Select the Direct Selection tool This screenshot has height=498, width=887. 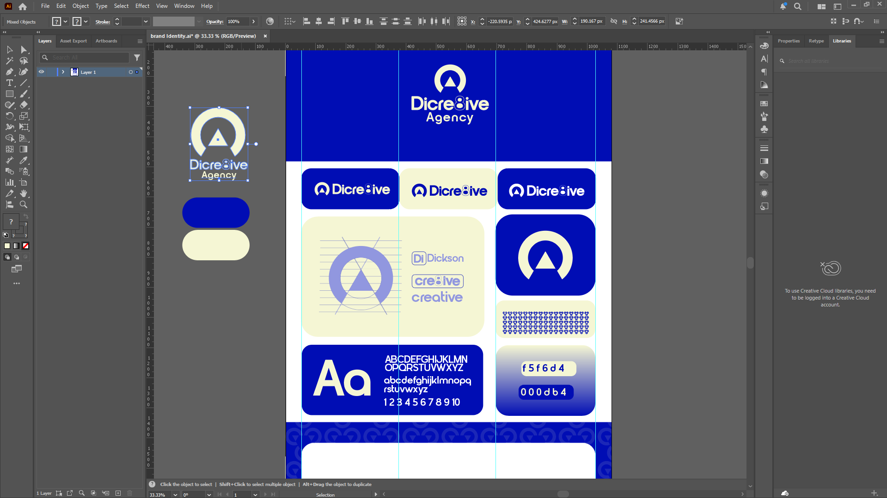[24, 49]
